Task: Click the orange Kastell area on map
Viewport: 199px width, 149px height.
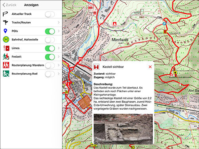Action: (85, 102)
